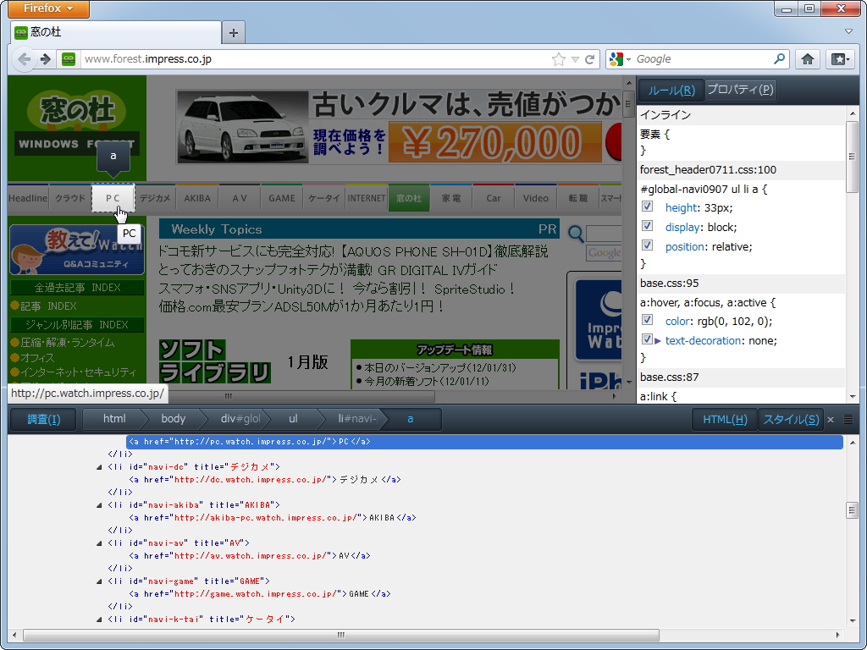The image size is (867, 650).
Task: Go back using the back arrow
Action: 25,58
